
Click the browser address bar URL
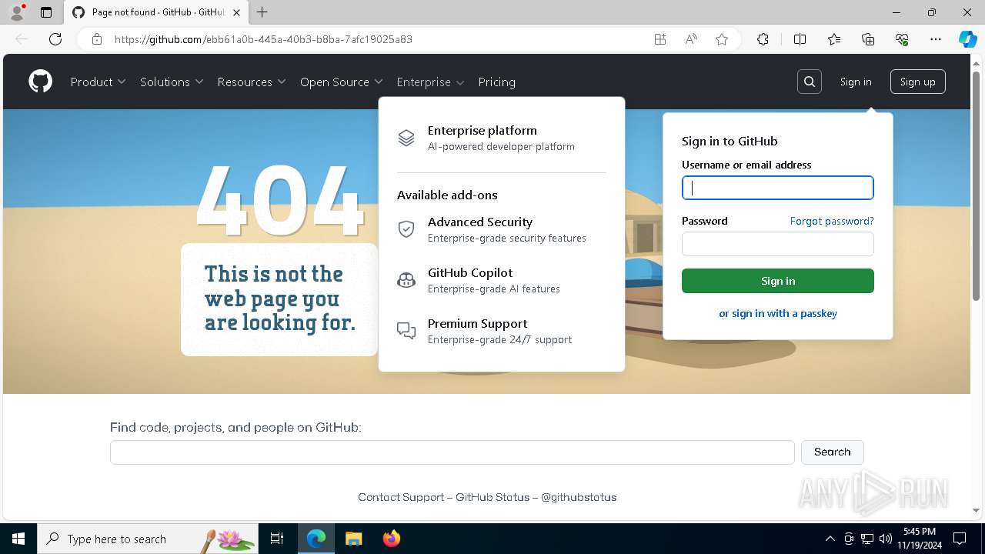[263, 39]
